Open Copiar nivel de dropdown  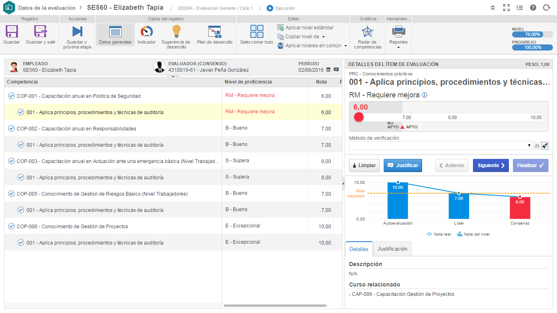tap(301, 37)
